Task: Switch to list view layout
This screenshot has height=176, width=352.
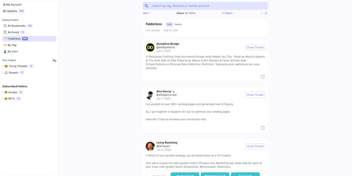Action: 266,13
